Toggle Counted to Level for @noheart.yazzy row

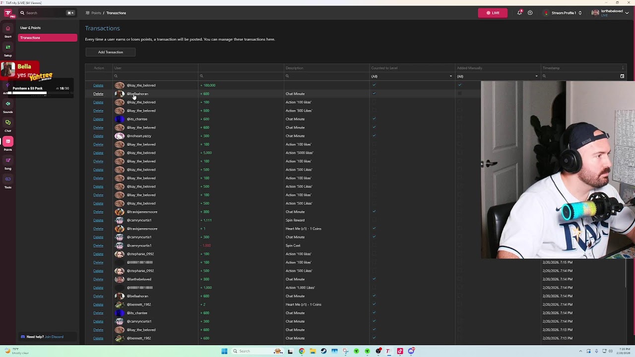pyautogui.click(x=374, y=136)
